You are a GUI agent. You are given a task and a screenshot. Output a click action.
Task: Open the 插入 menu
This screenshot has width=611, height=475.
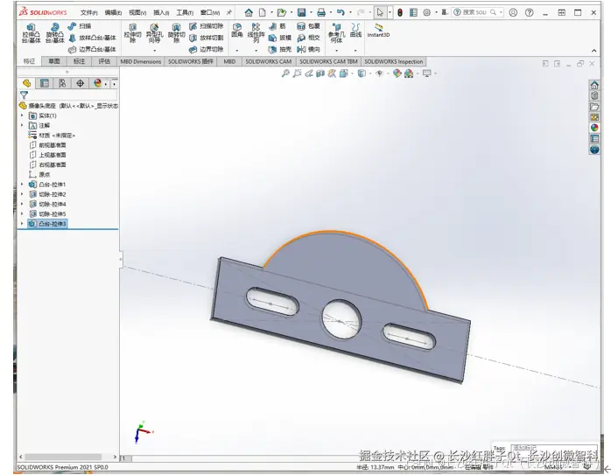click(x=161, y=13)
